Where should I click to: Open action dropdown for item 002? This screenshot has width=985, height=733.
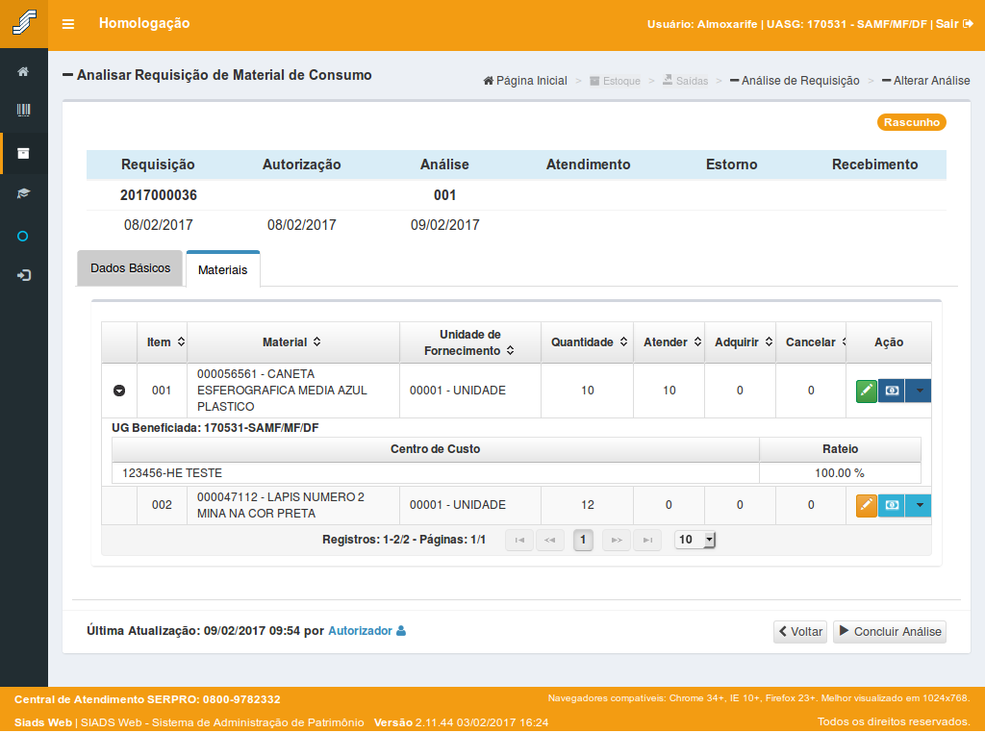919,505
